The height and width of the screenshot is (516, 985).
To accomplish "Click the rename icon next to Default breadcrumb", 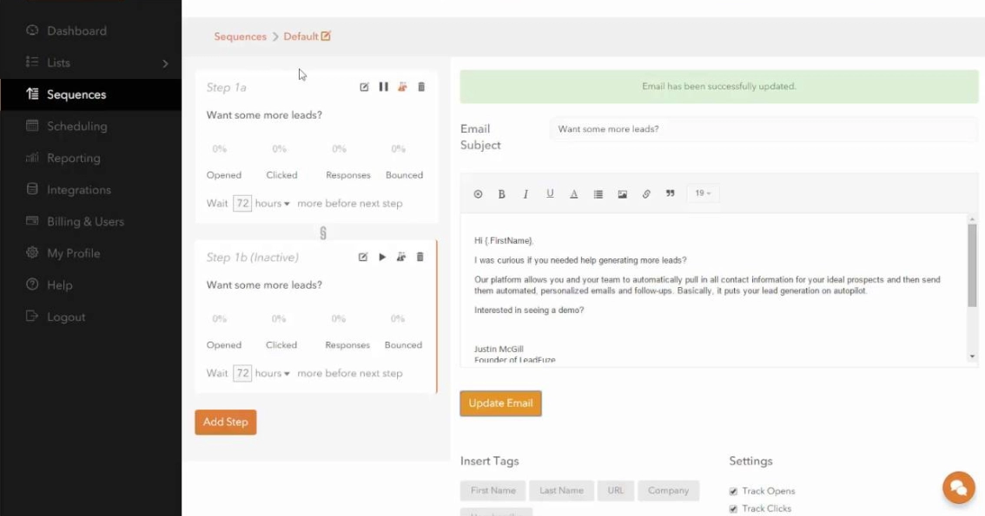I will [x=325, y=36].
